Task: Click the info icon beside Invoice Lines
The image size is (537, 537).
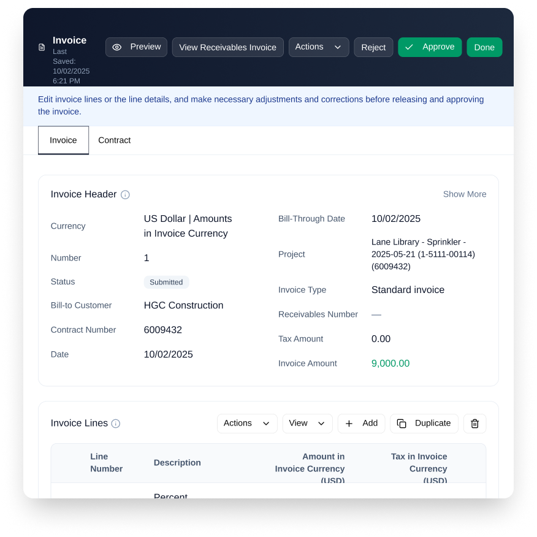Action: click(x=116, y=424)
